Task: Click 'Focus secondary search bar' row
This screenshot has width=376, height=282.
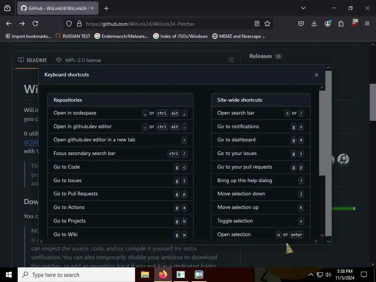Action: [120, 153]
